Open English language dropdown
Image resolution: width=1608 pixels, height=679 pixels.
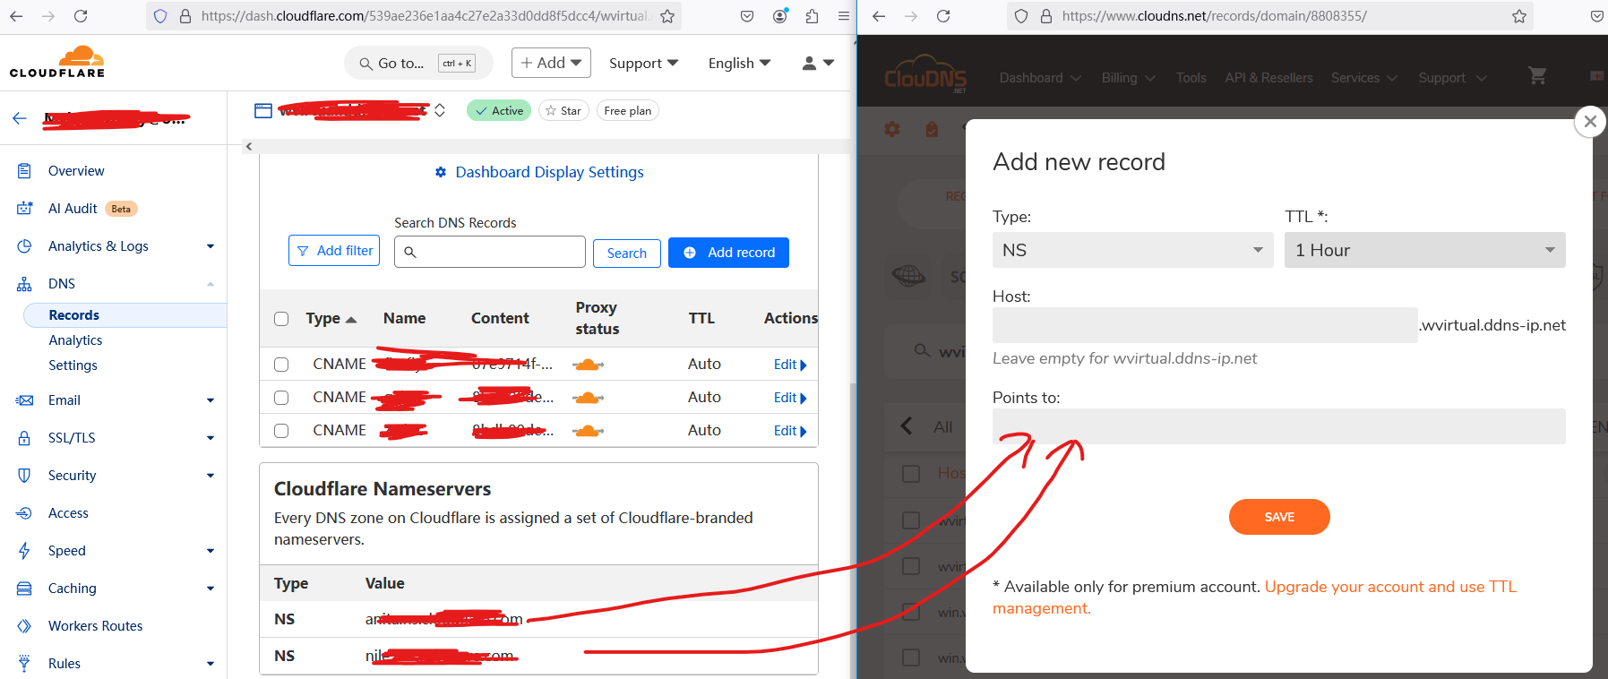739,63
